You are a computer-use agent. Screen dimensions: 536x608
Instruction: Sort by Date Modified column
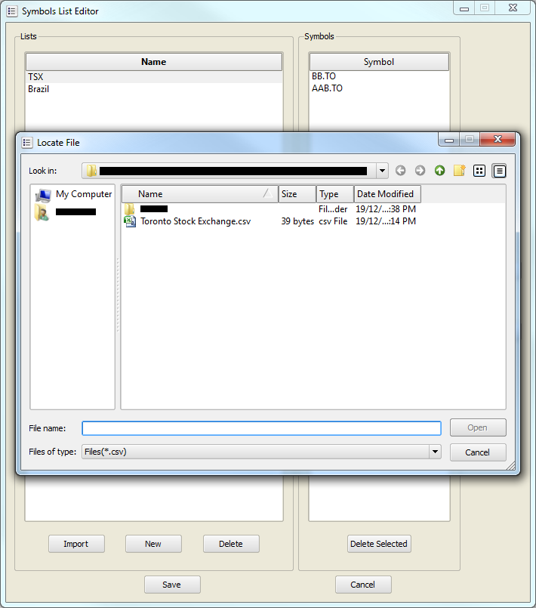[x=387, y=194]
